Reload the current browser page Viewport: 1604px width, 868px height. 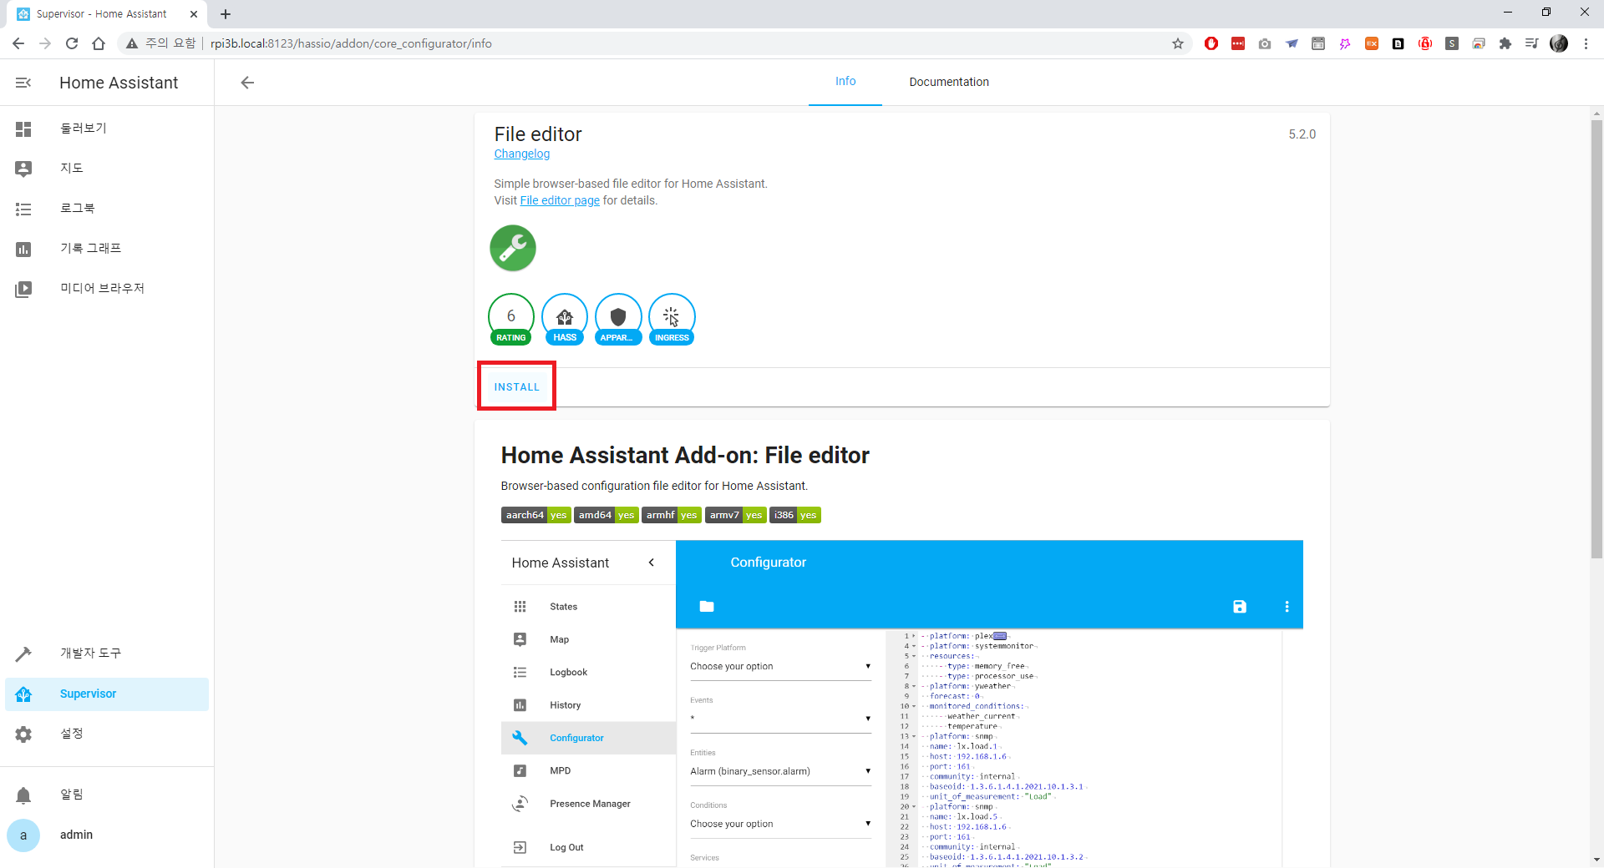point(72,43)
